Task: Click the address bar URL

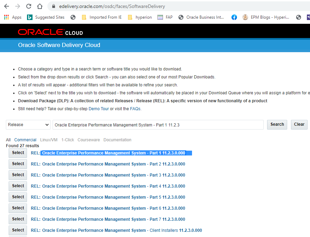Action: [x=112, y=6]
